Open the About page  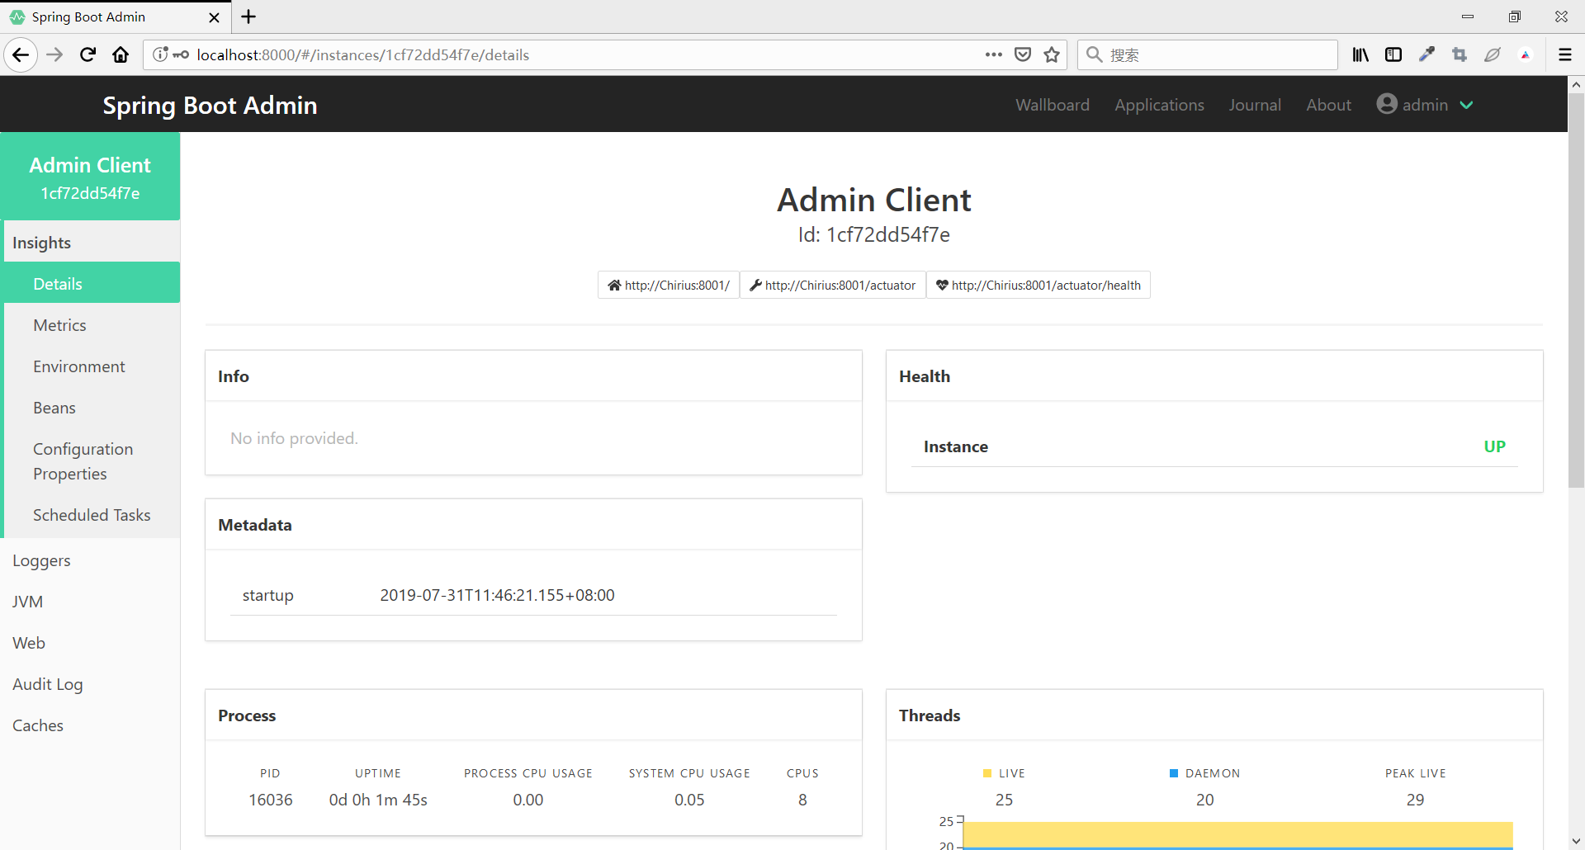1328,105
